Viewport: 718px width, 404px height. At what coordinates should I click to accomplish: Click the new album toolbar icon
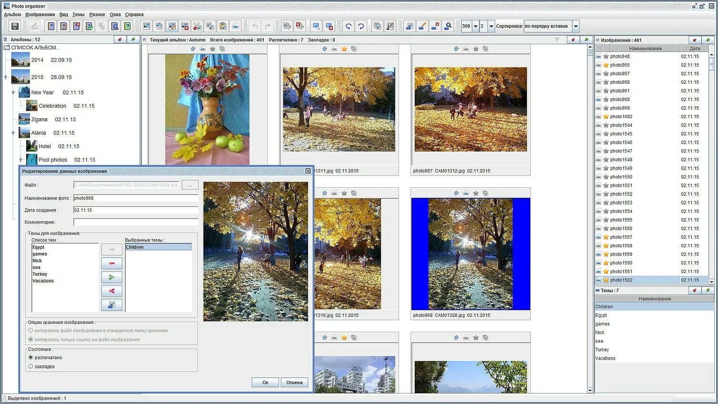(51, 26)
